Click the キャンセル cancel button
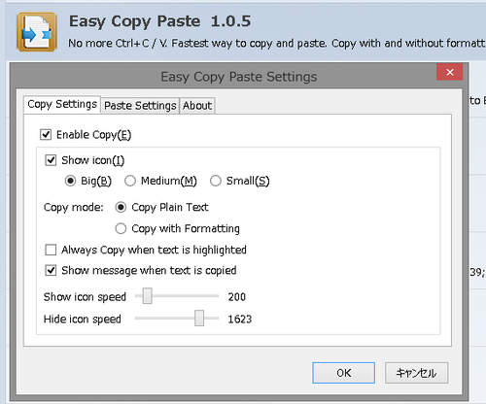 417,373
